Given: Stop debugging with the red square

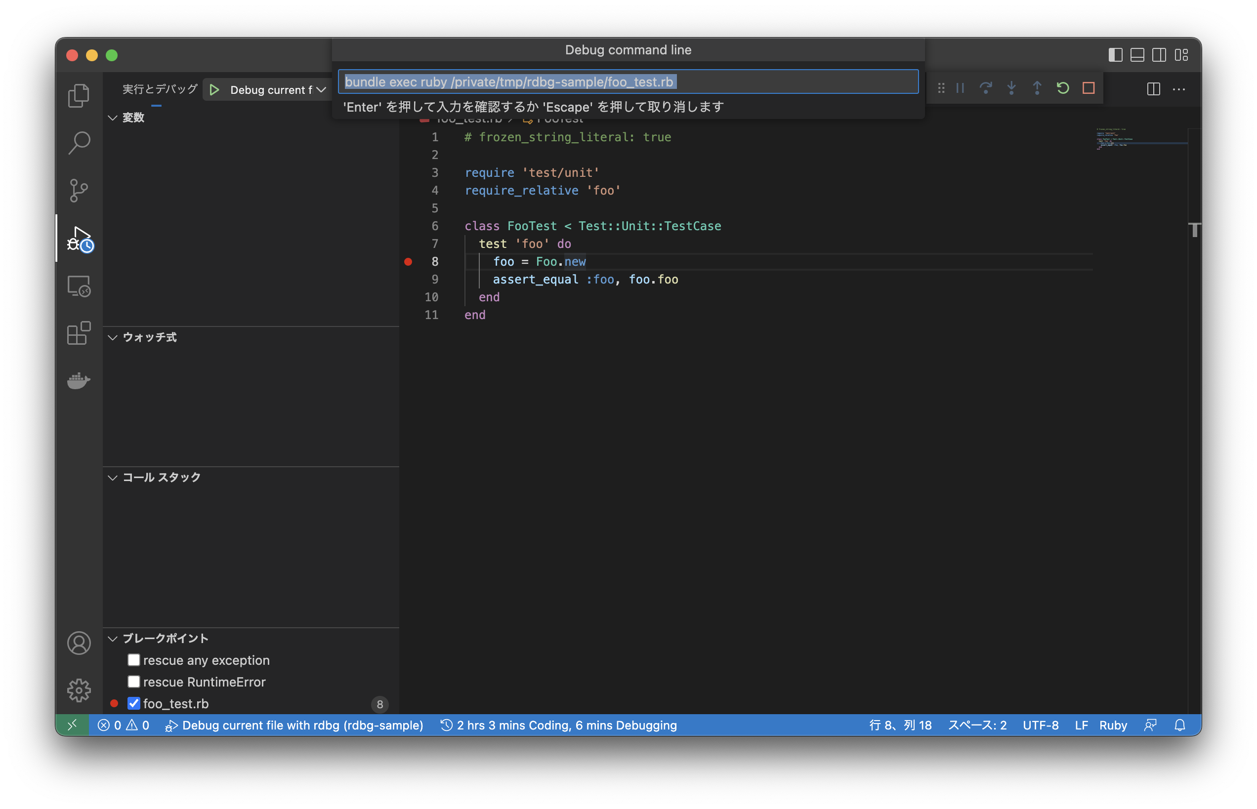Looking at the screenshot, I should [x=1089, y=88].
